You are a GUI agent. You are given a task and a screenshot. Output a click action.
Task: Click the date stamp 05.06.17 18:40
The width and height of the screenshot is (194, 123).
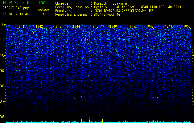tap(16, 14)
